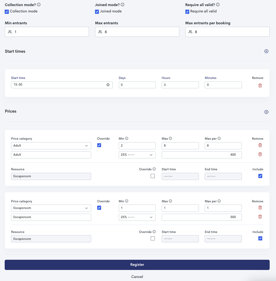Remove the Adult price category block
This screenshot has height=281, width=276.
point(260,145)
